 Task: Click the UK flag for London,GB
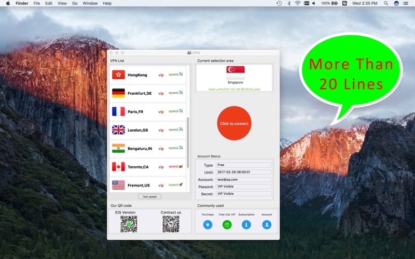coord(118,130)
